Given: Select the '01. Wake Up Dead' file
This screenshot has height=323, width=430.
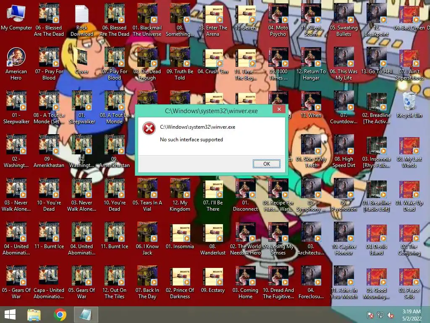Looking at the screenshot, I should 409,195.
